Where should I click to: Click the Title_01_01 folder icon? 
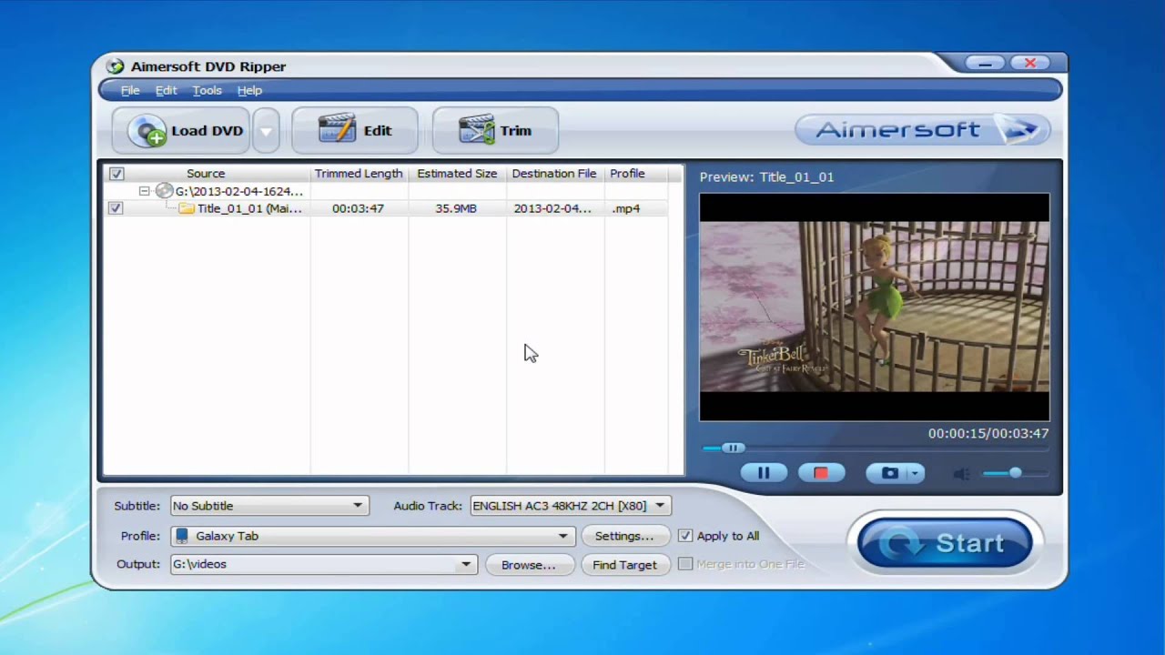(x=187, y=208)
